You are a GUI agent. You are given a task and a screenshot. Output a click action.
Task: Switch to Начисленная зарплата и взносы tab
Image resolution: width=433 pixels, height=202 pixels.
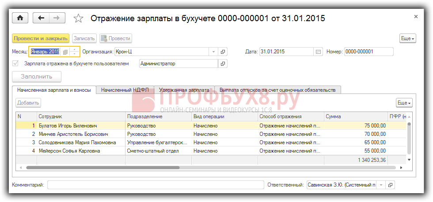54,90
